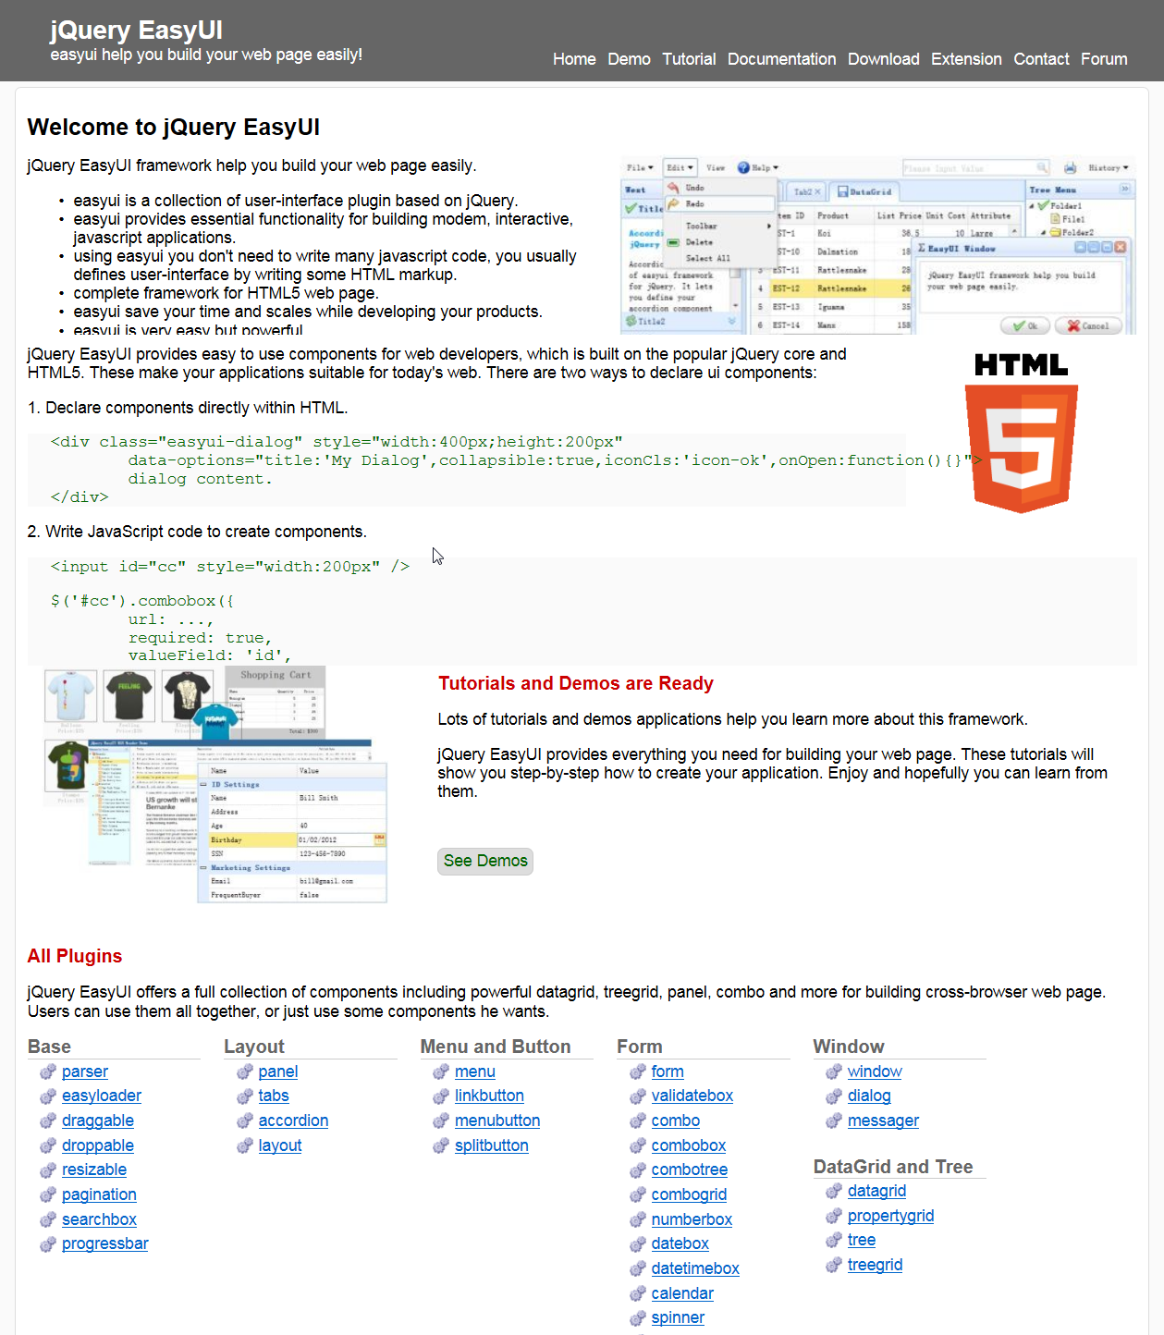Click the plugin icon beside linkbutton
The width and height of the screenshot is (1164, 1335).
click(x=441, y=1096)
